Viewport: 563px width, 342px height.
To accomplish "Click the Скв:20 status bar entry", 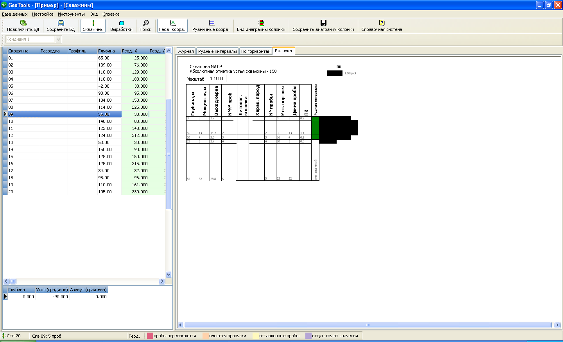I will coord(14,336).
